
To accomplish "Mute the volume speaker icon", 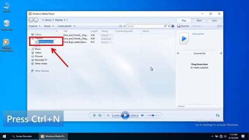I will [142, 115].
